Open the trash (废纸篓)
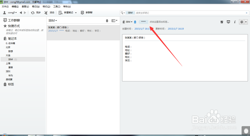250x136 pixels. 9,79
